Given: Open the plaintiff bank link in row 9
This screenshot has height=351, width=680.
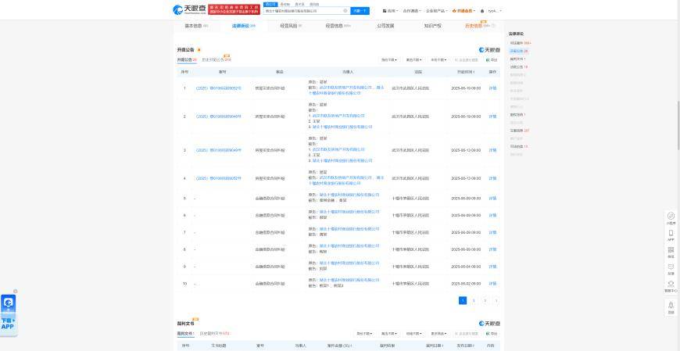Looking at the screenshot, I should [x=349, y=263].
